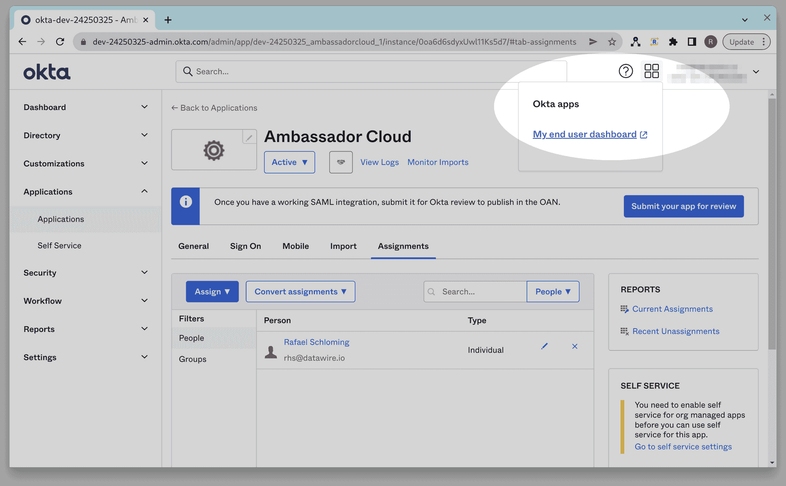Focus the assignments search field
786x486 pixels.
475,292
